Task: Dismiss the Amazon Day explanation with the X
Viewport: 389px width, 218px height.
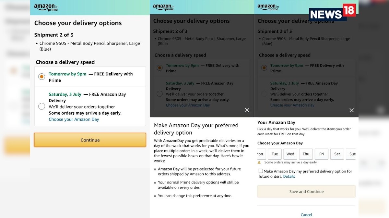Action: point(247,110)
